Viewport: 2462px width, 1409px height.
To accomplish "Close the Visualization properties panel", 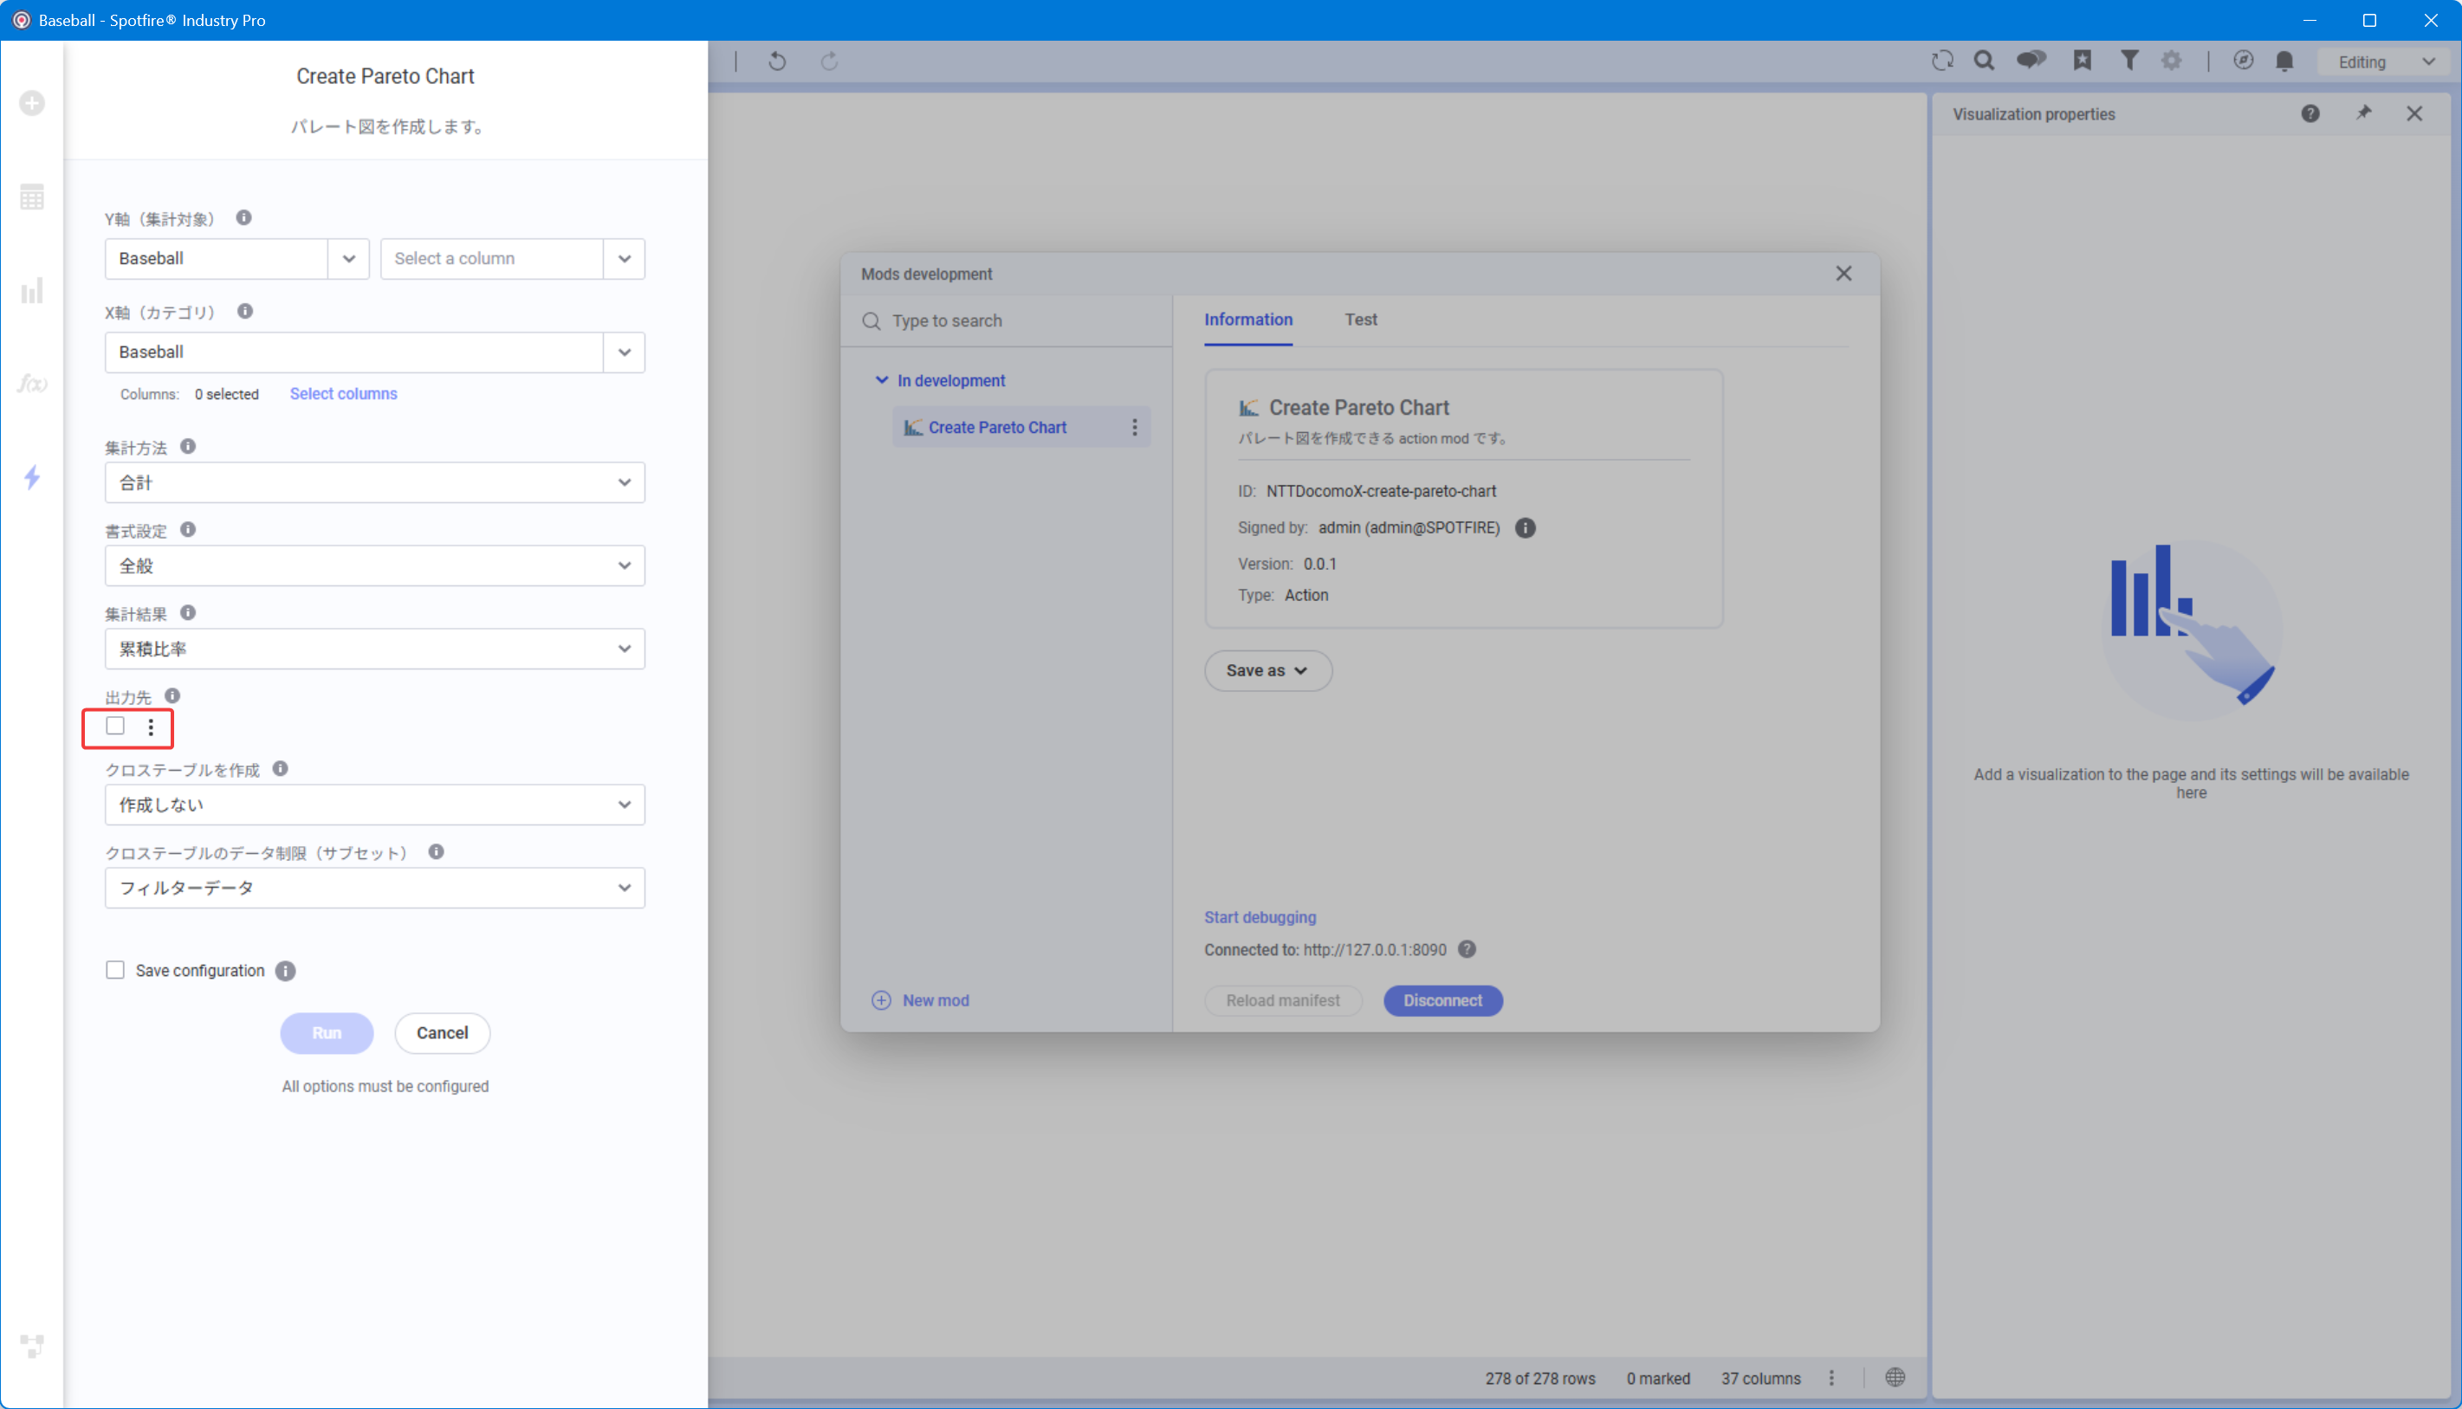I will click(x=2414, y=114).
